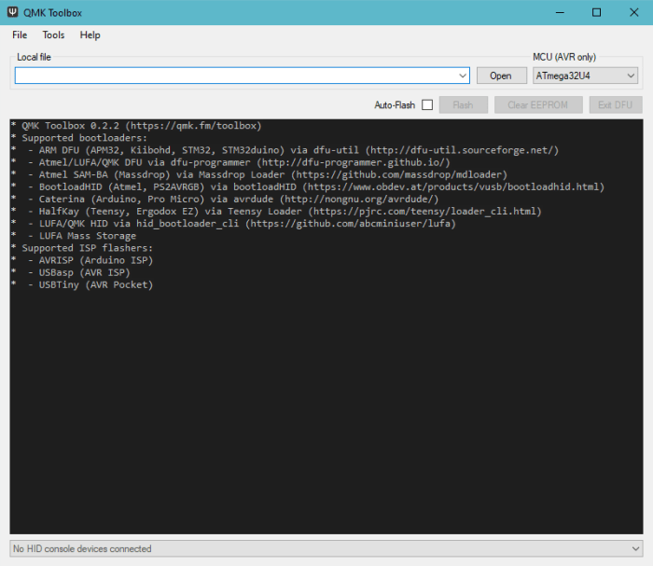Click the dfu-util.sourceforge.net URL in the log
653x566 pixels.
[x=462, y=150]
